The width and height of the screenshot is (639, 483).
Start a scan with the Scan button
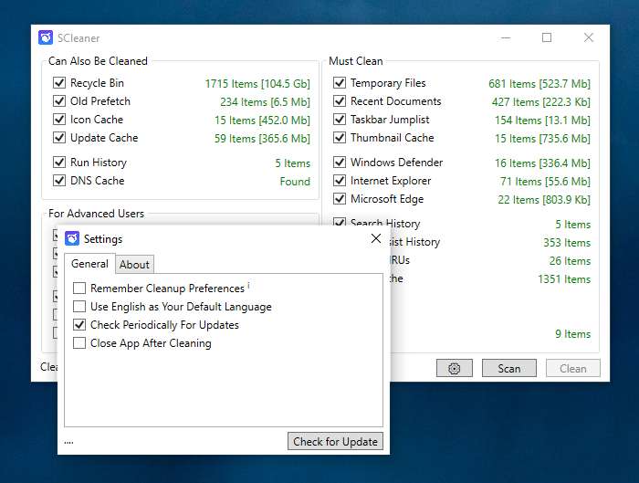point(509,368)
